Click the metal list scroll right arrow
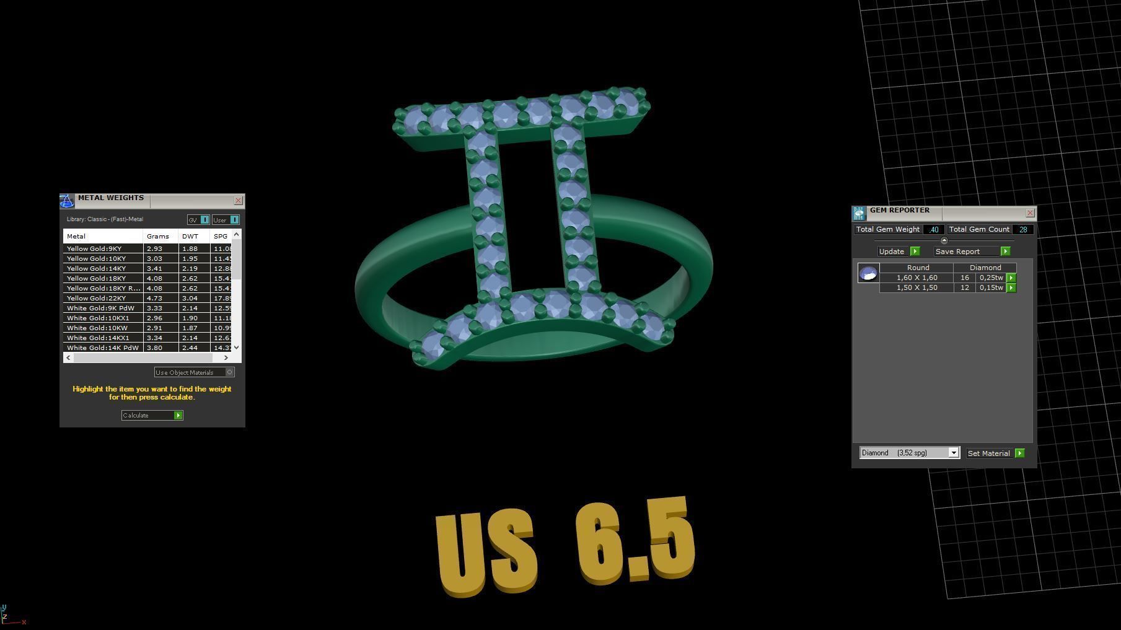Image resolution: width=1121 pixels, height=630 pixels. click(x=226, y=357)
